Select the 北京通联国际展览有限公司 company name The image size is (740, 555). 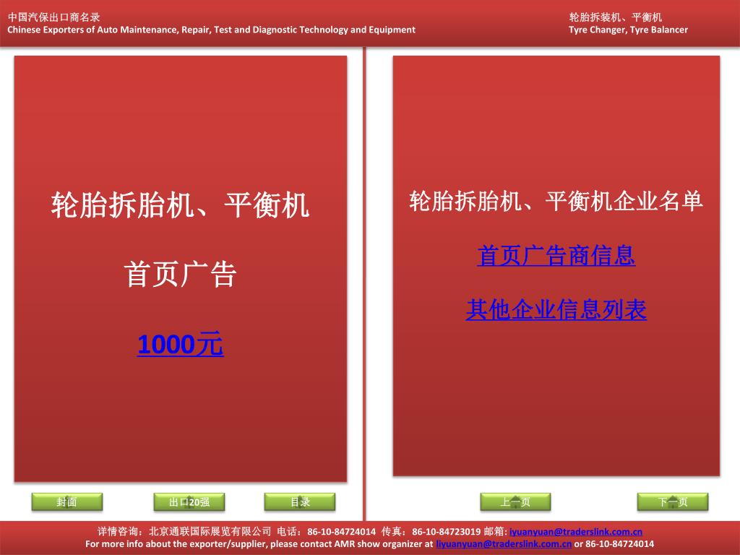[210, 531]
